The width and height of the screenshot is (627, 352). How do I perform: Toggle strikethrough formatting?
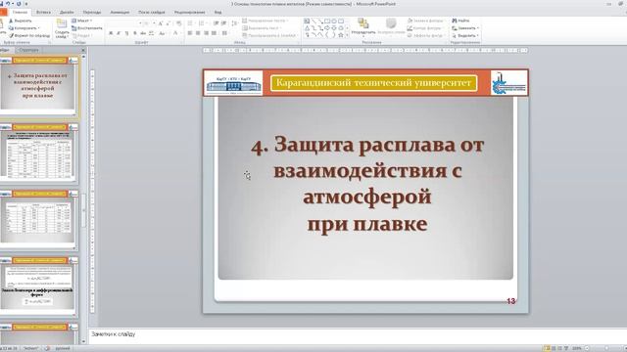click(143, 33)
